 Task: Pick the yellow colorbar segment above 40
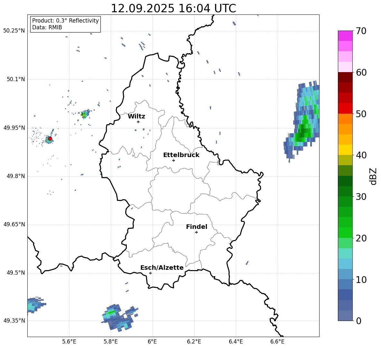[x=345, y=150]
